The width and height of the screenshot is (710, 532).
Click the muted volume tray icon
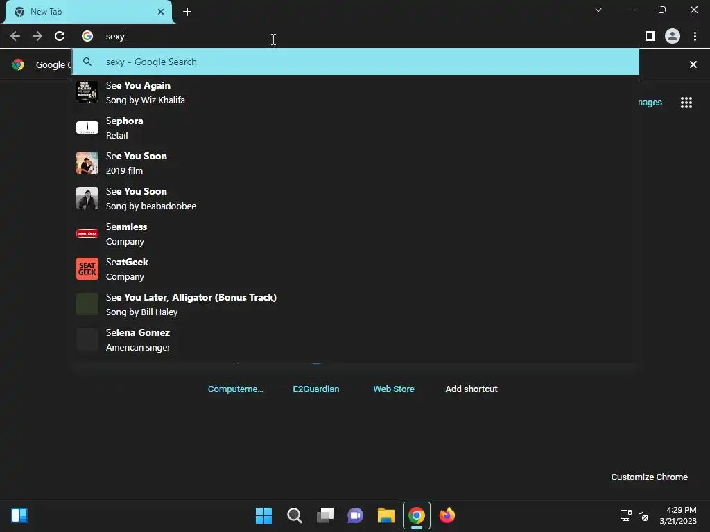click(x=643, y=515)
